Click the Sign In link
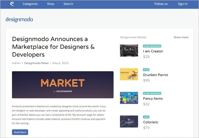Screen dimensions: 199x138 tap(183, 4)
